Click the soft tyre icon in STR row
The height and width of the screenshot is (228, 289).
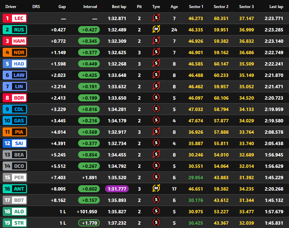[x=156, y=222]
